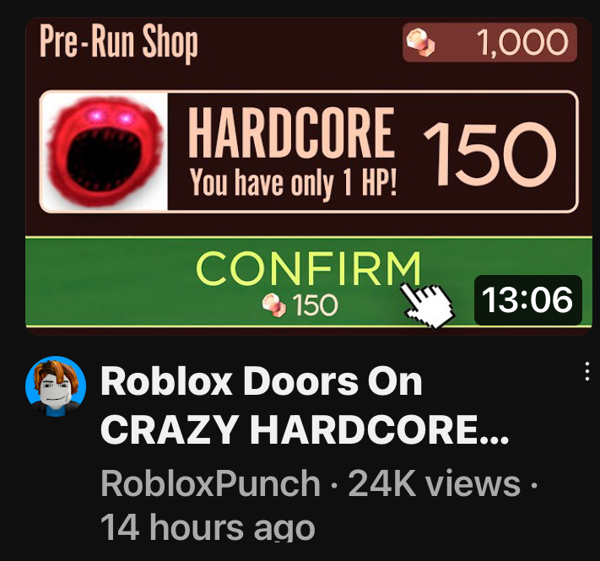The image size is (600, 561).
Task: Click the red screaming monster image
Action: coord(104,152)
